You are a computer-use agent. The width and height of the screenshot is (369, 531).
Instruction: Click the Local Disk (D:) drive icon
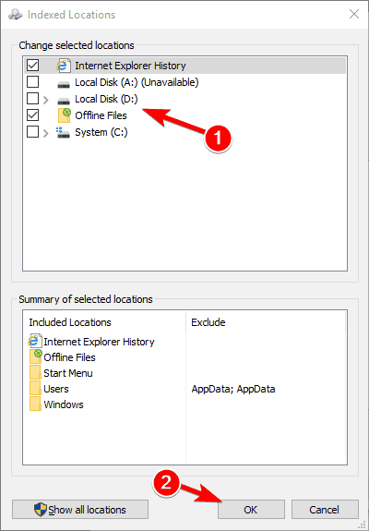pos(64,101)
